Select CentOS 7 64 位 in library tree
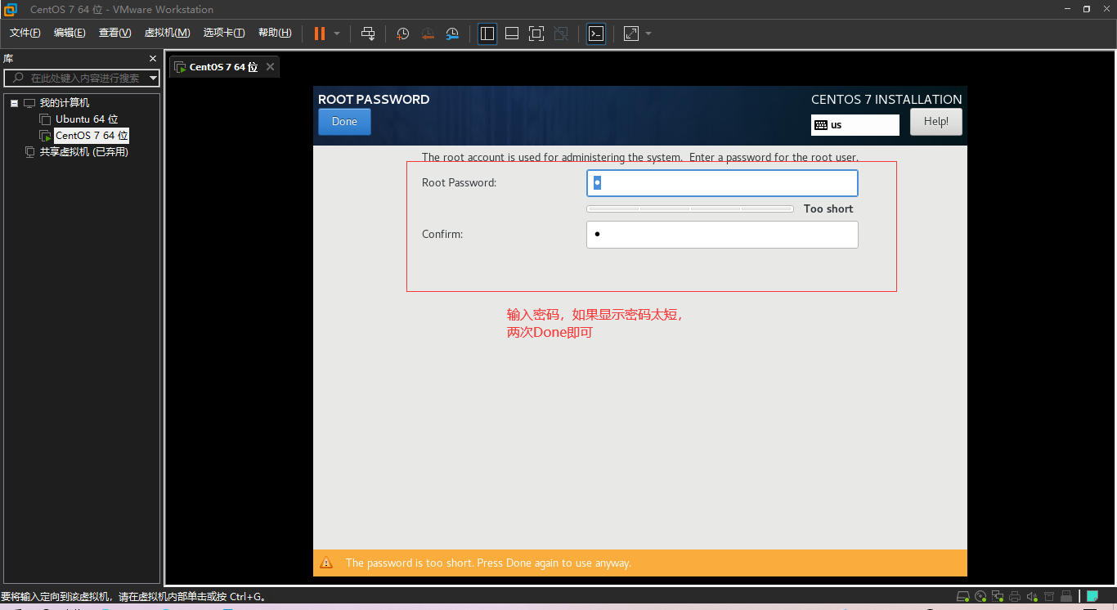Screen dimensions: 1117x610 point(92,136)
